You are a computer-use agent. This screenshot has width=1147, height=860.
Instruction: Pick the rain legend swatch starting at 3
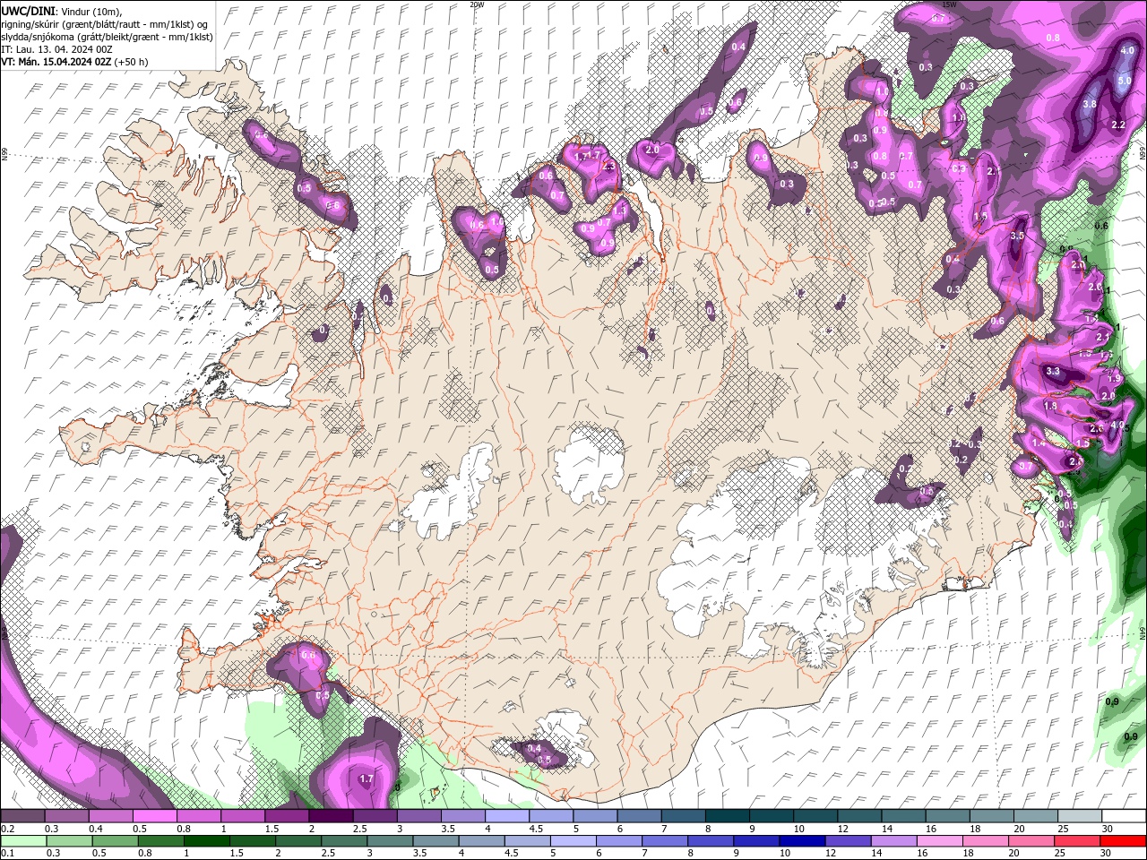389,841
